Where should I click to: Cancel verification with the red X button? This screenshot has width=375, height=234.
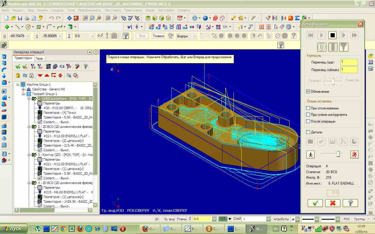(333, 203)
